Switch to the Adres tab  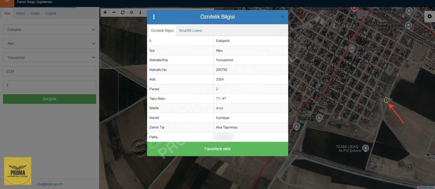[20, 13]
